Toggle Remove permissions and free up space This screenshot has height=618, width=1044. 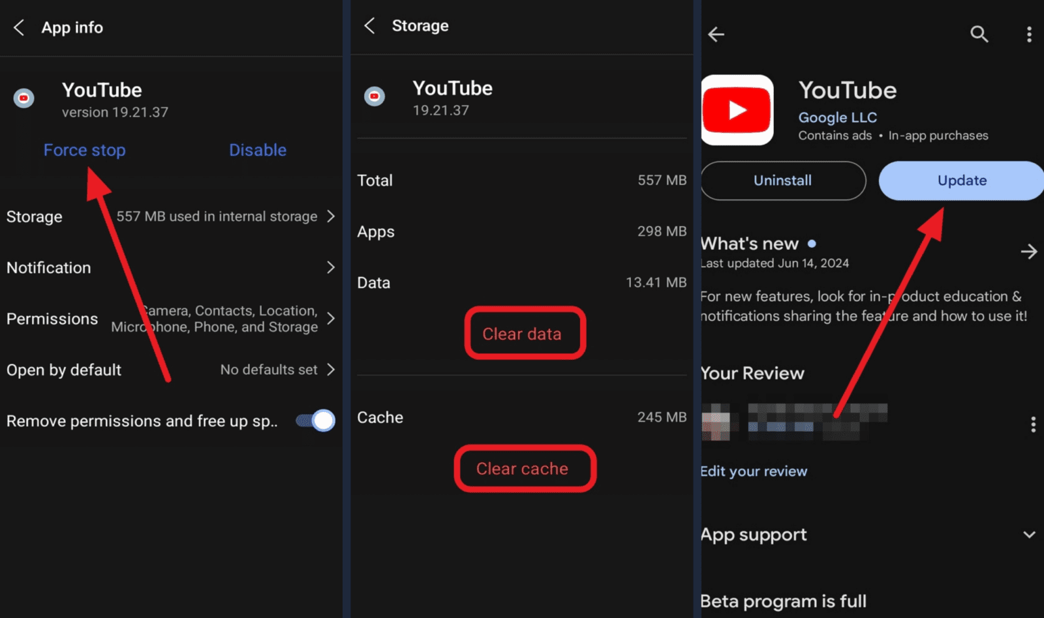click(316, 420)
